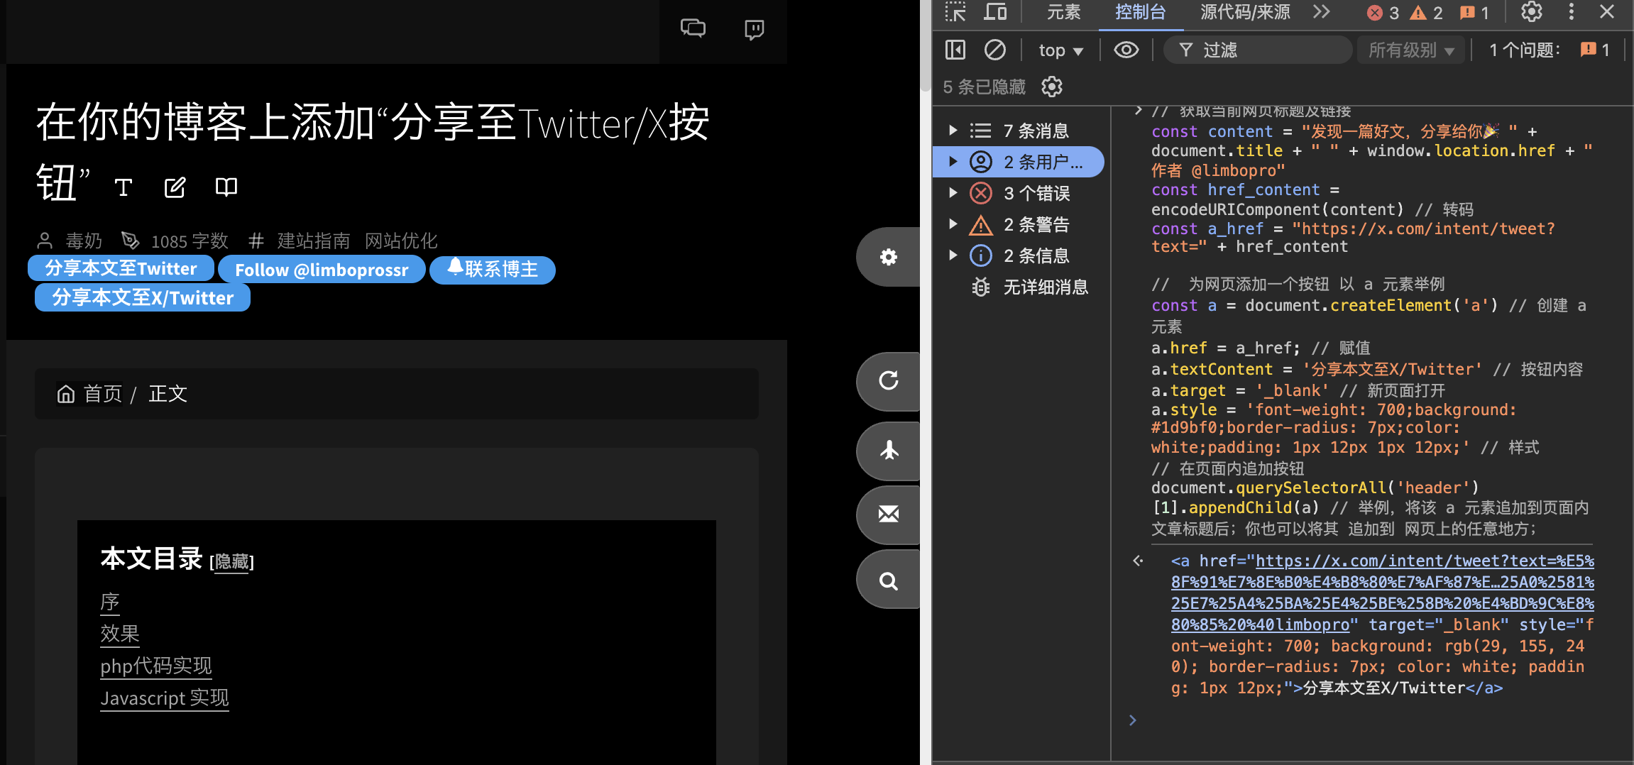Click 分享本文至X/Twitter button
The image size is (1634, 765).
(143, 297)
